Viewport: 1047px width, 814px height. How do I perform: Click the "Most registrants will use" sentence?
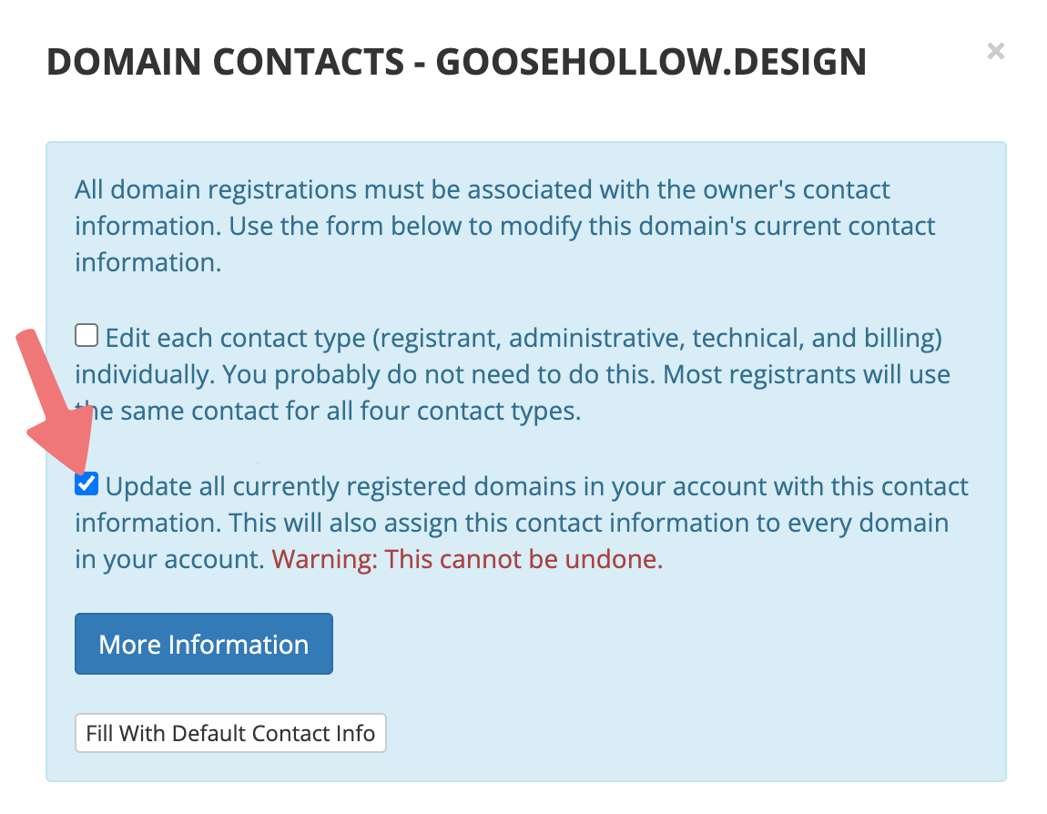coord(801,374)
